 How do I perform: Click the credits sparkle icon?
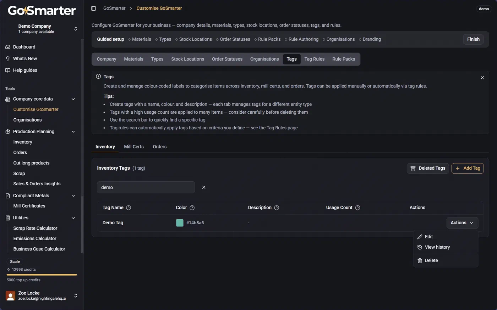[9, 270]
